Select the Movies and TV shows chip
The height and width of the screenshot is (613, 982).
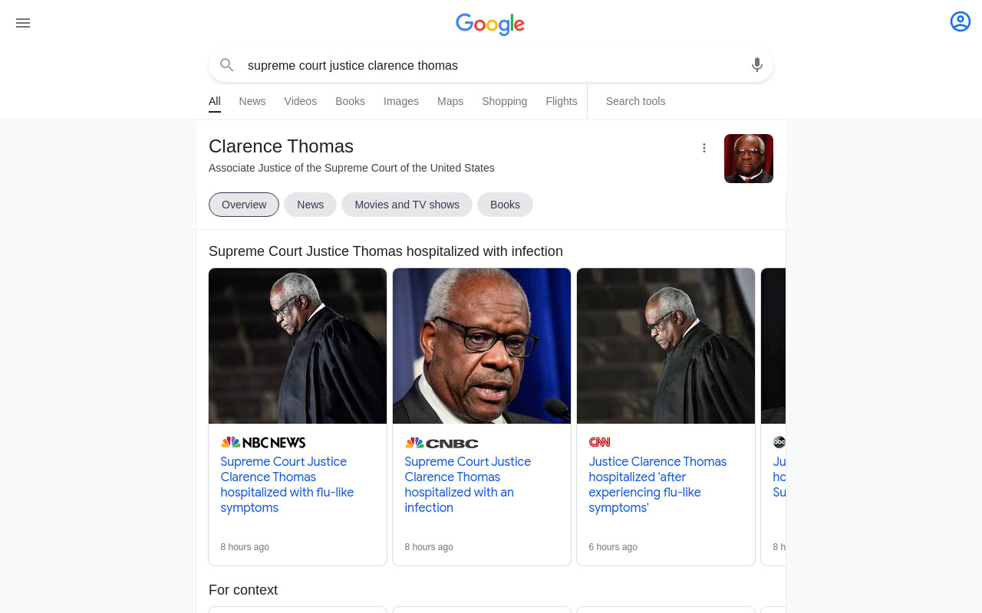click(x=407, y=205)
